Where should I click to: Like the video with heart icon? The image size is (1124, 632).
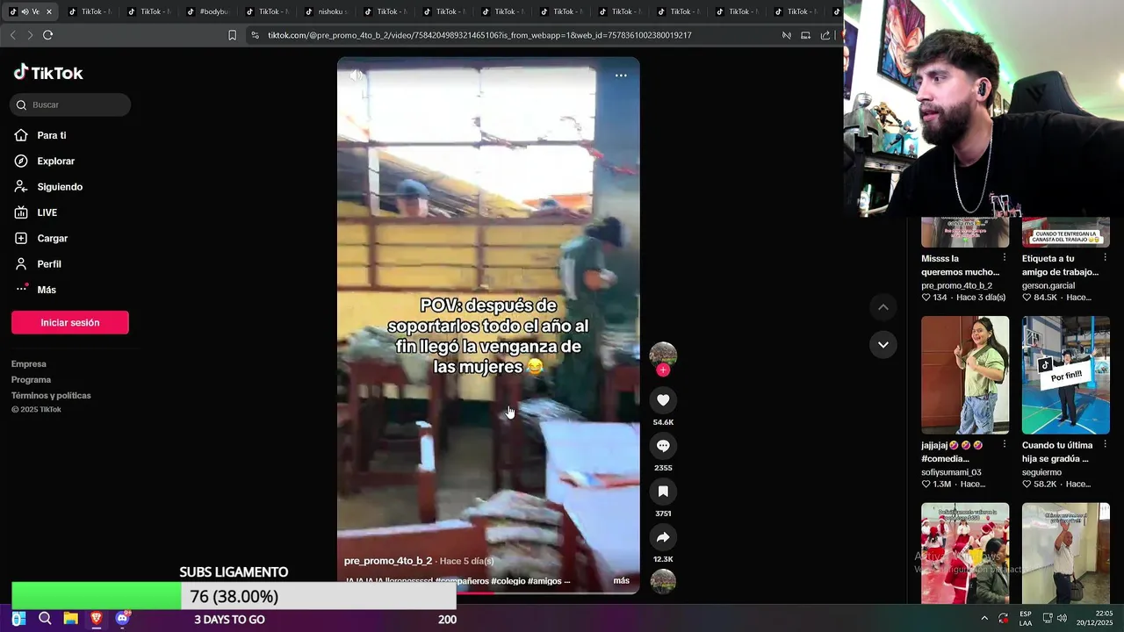[663, 400]
